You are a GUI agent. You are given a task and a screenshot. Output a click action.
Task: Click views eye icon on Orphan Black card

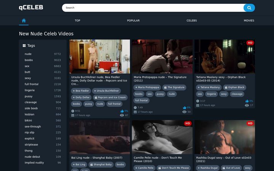pyautogui.click(x=247, y=105)
